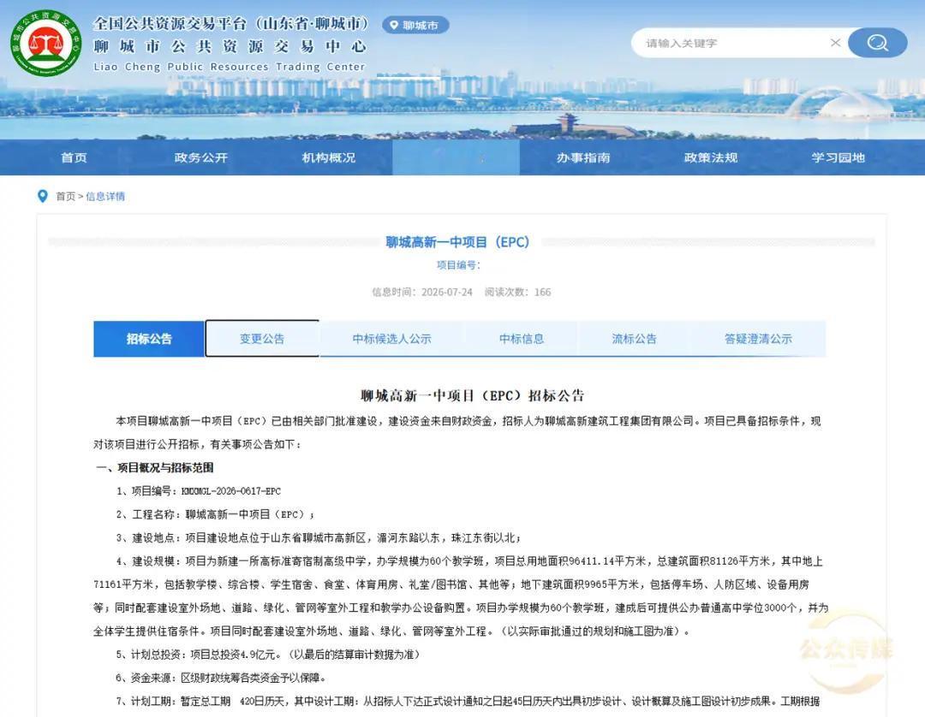Click the 阅读次数 166 text
925x717 pixels.
click(x=517, y=293)
